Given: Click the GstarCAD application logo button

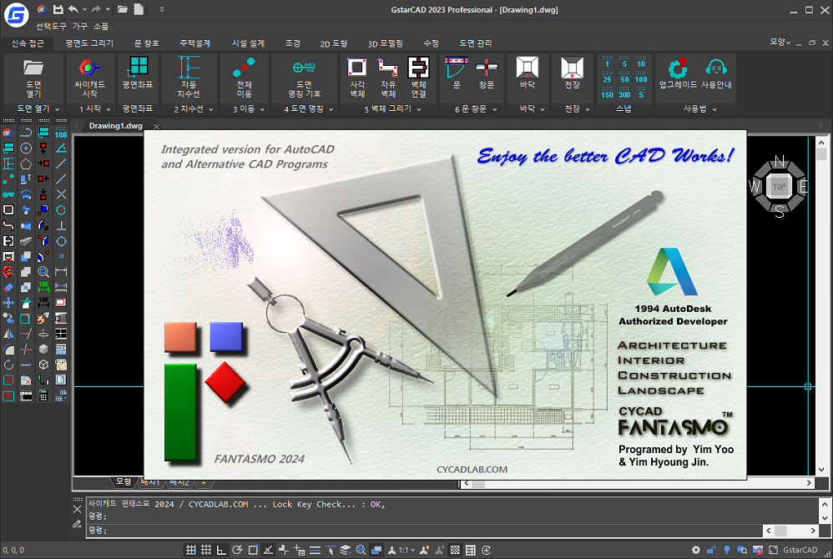Looking at the screenshot, I should click(x=17, y=15).
